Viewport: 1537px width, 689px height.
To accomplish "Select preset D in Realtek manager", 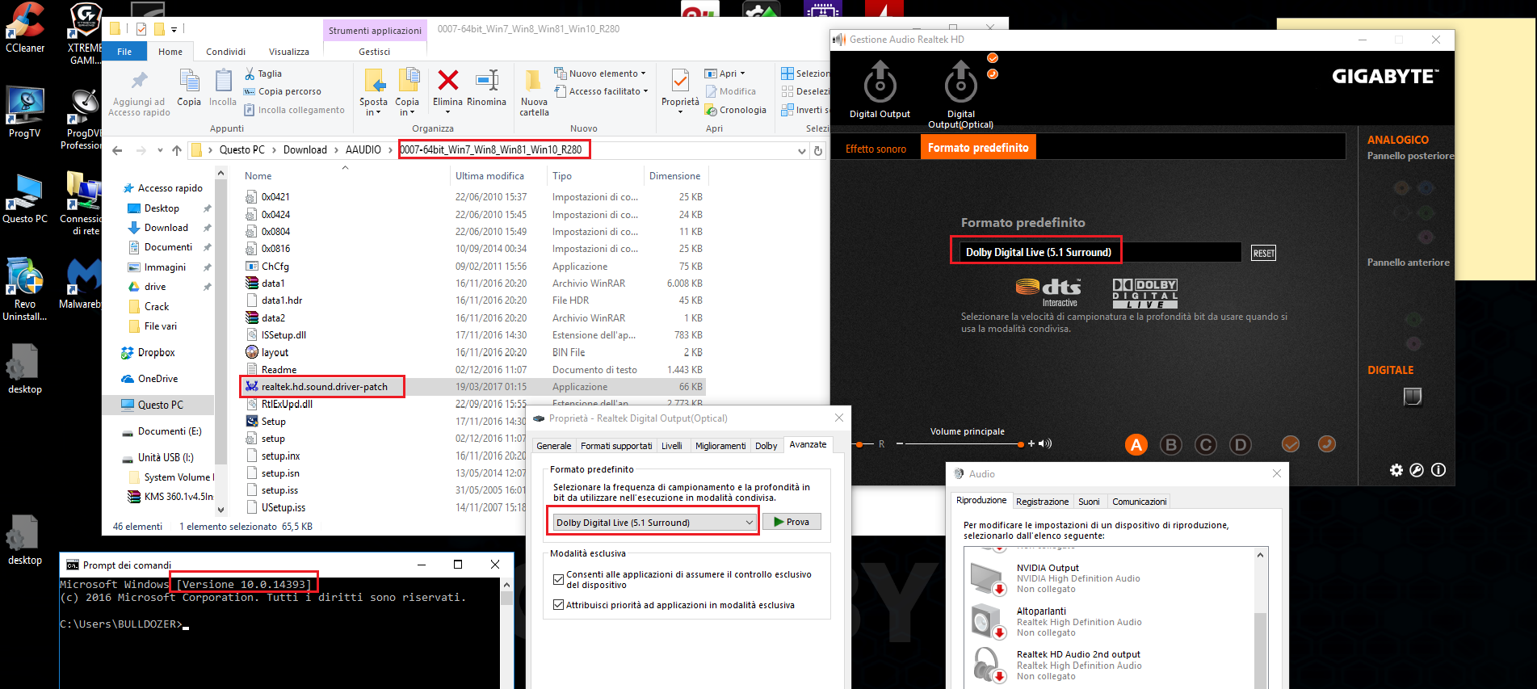I will pyautogui.click(x=1241, y=444).
